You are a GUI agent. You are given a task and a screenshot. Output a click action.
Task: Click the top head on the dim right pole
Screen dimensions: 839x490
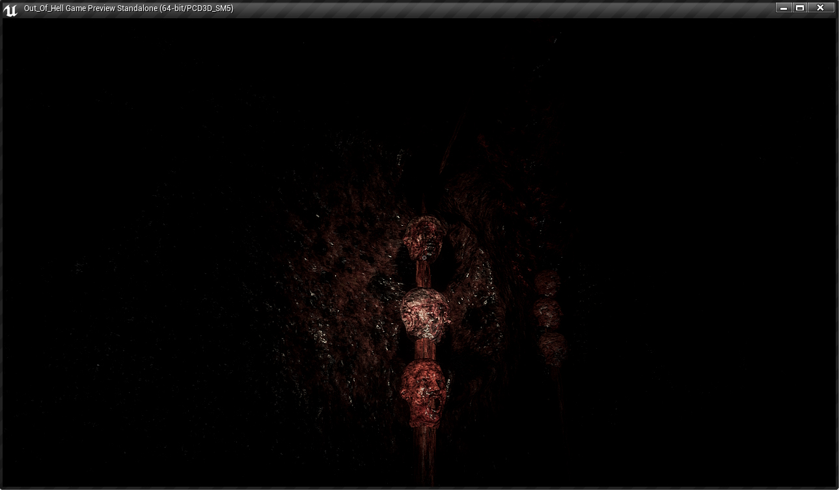tap(547, 284)
